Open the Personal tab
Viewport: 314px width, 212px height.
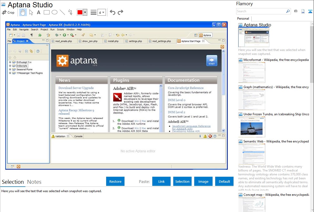243,19
